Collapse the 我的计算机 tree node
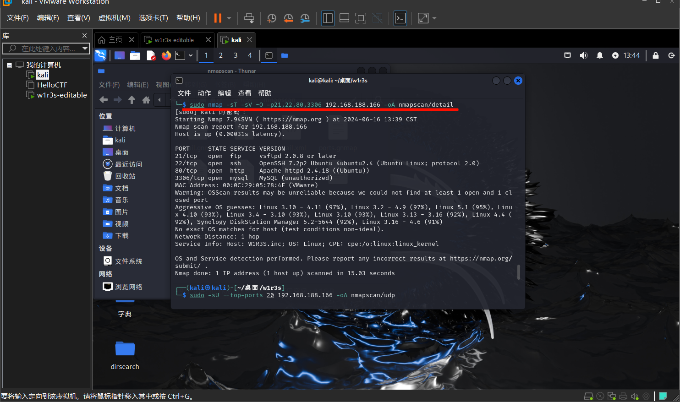Viewport: 680px width, 402px height. click(9, 65)
